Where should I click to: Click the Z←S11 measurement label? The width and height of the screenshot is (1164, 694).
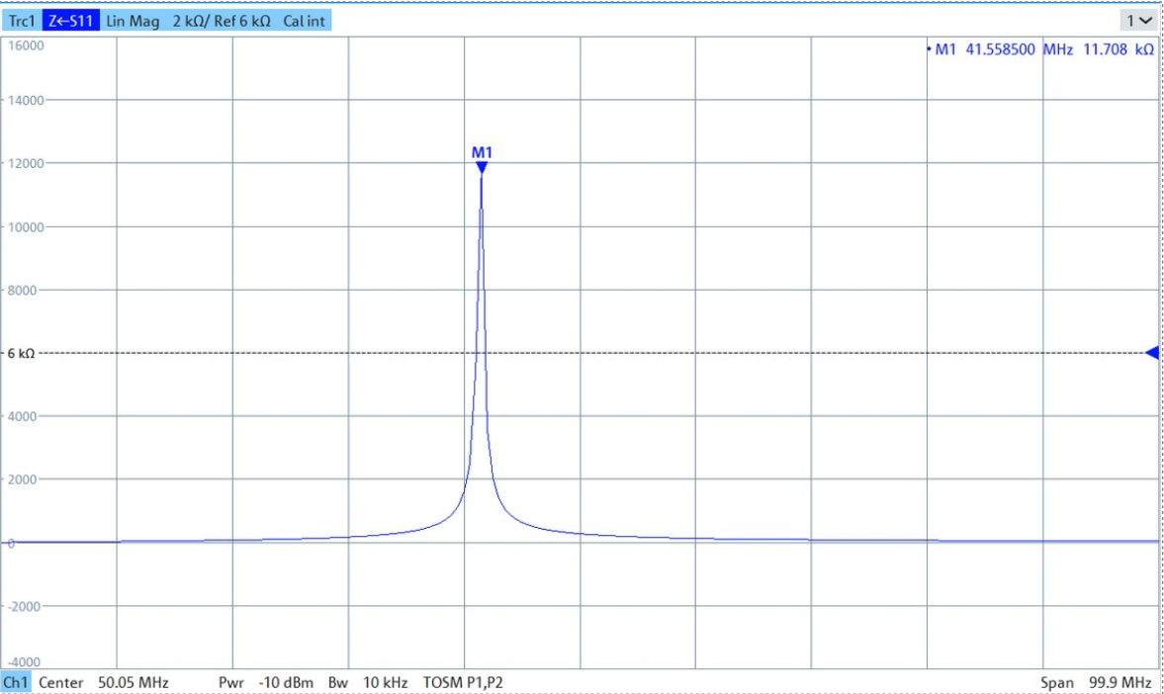[70, 21]
